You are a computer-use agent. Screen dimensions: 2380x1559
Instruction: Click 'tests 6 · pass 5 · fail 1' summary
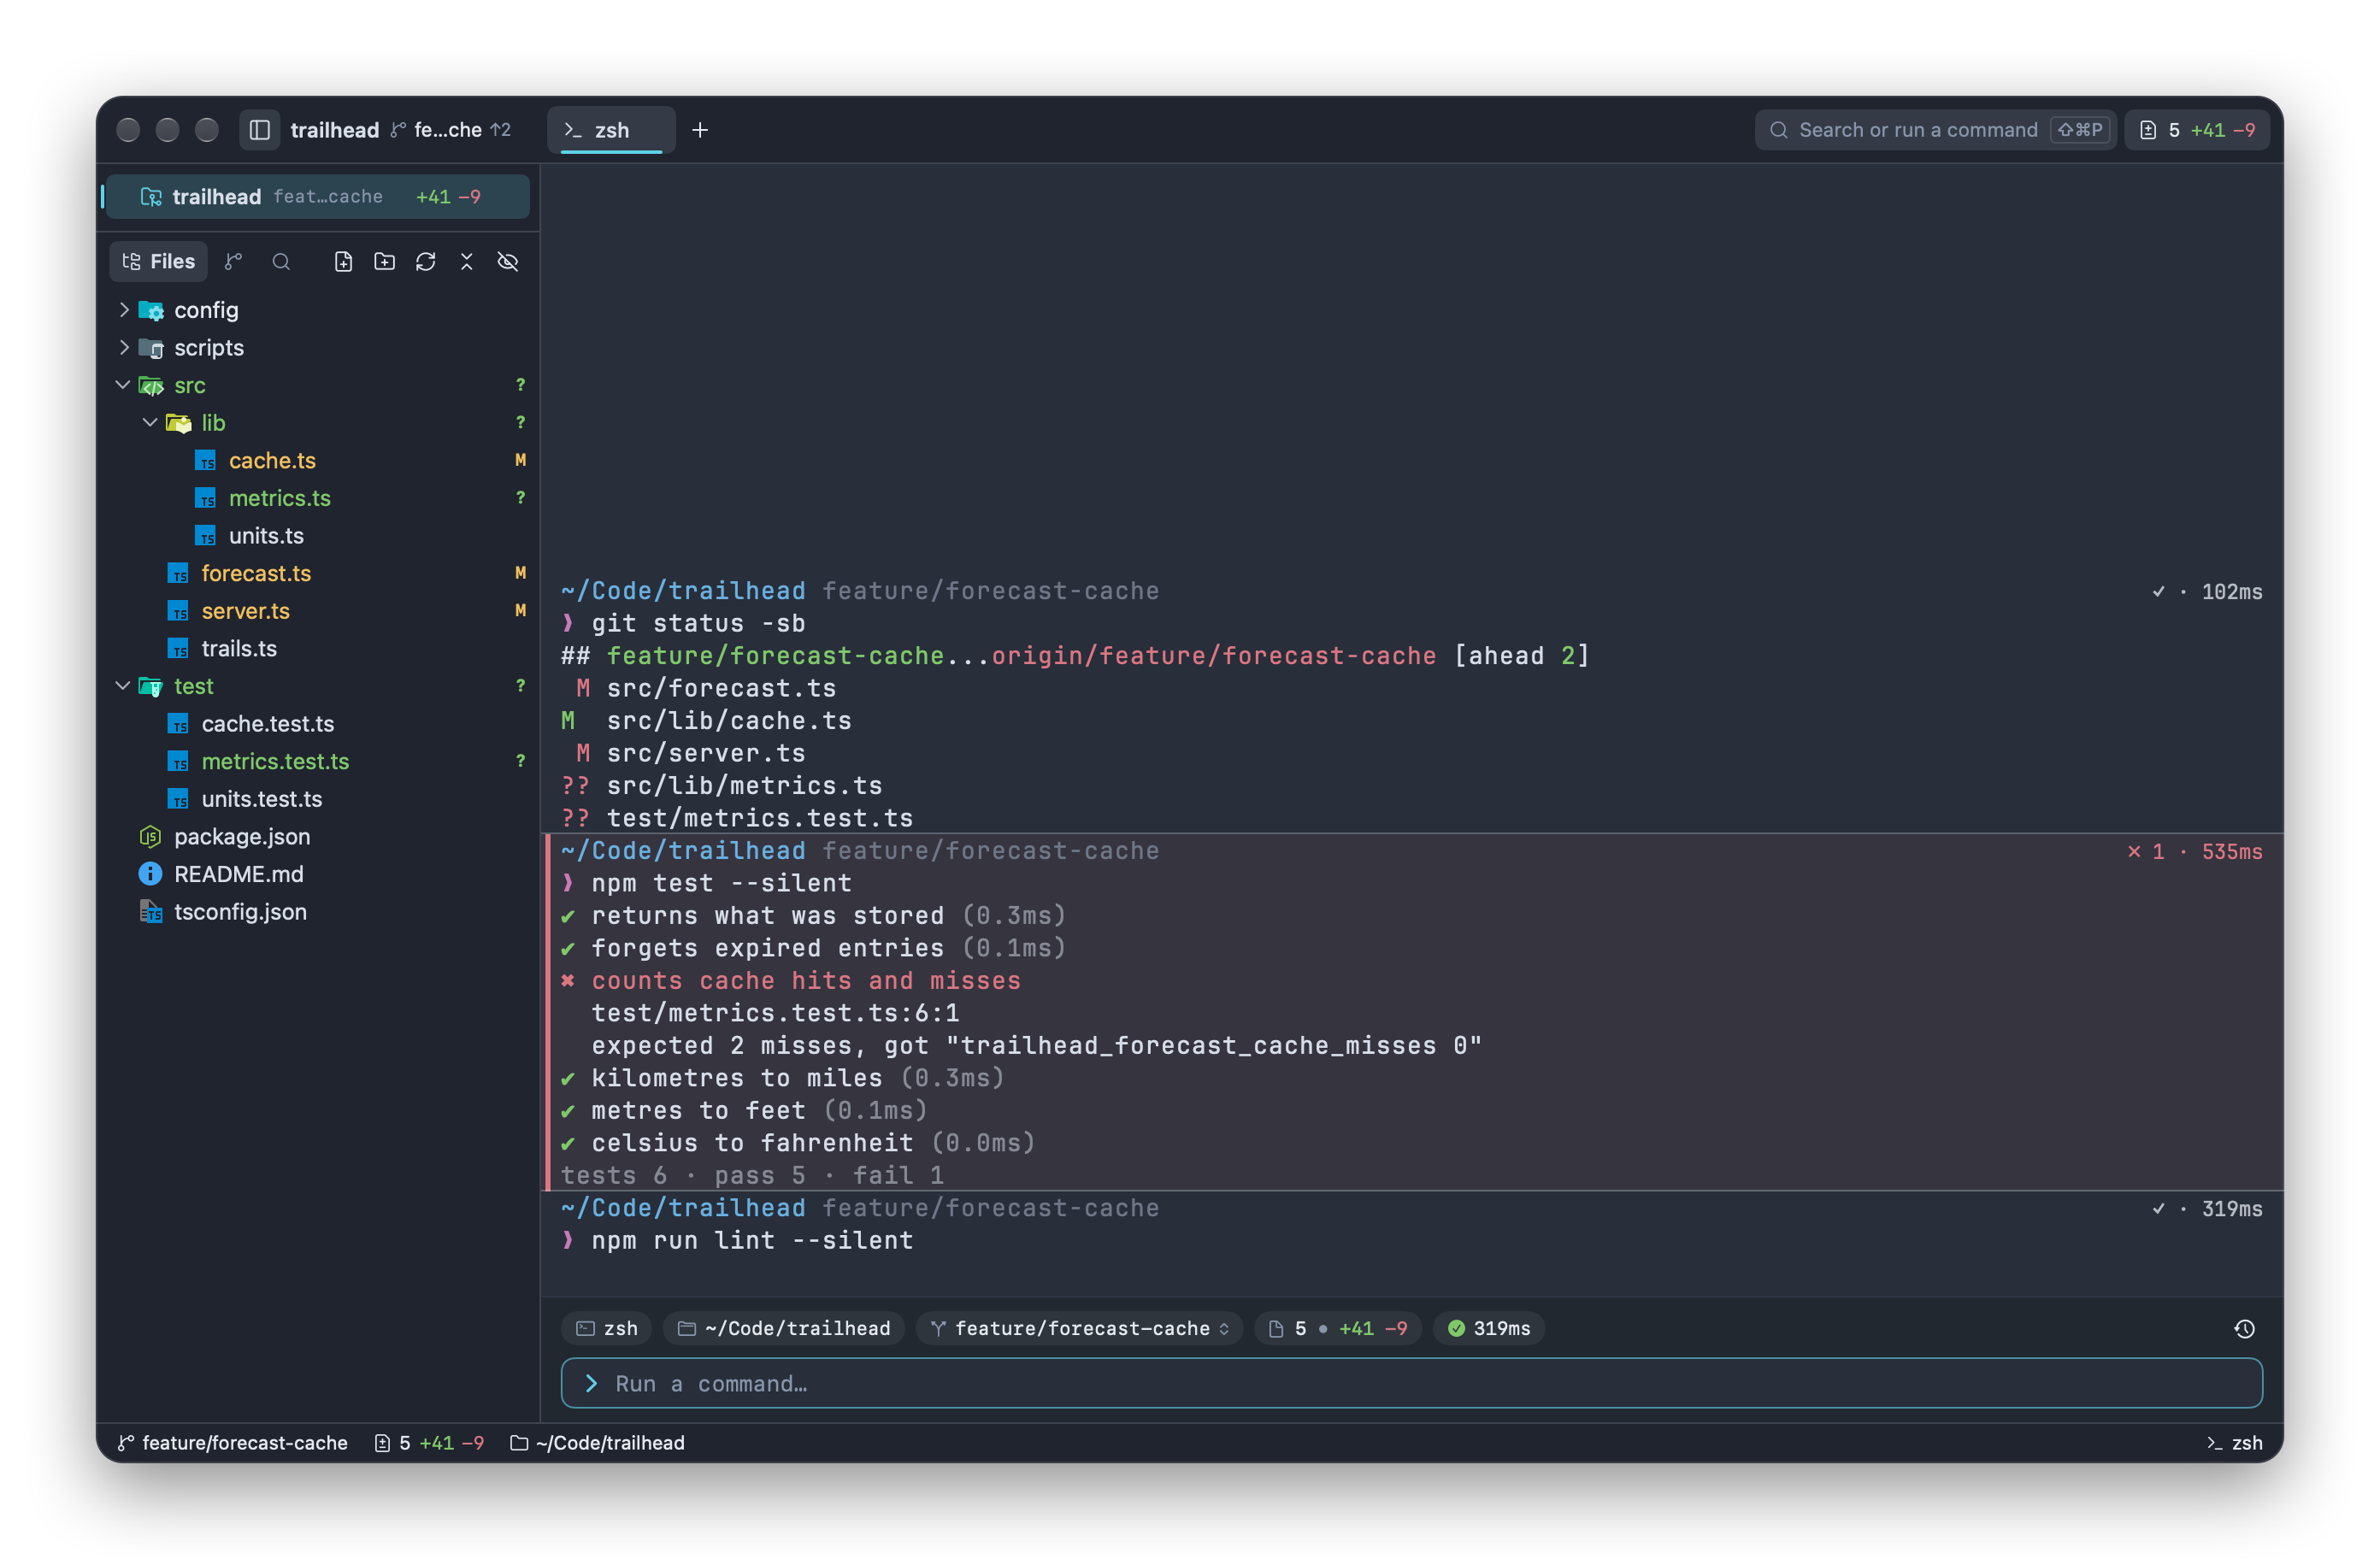(x=752, y=1176)
